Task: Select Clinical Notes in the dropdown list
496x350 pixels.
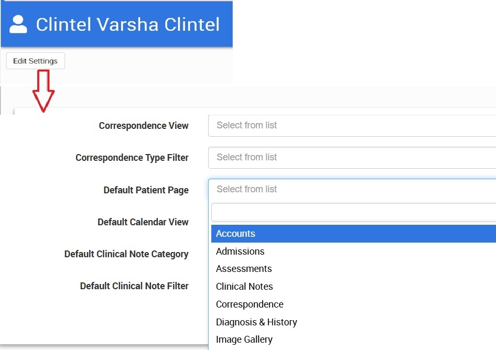Action: [245, 287]
